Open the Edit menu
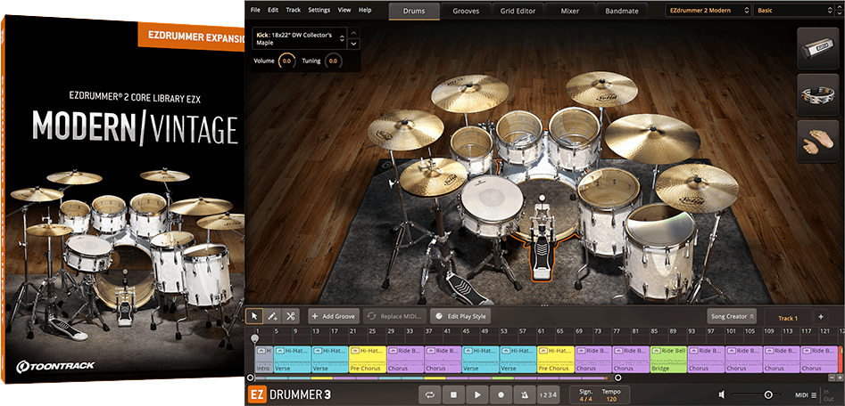This screenshot has height=406, width=845. pyautogui.click(x=273, y=10)
